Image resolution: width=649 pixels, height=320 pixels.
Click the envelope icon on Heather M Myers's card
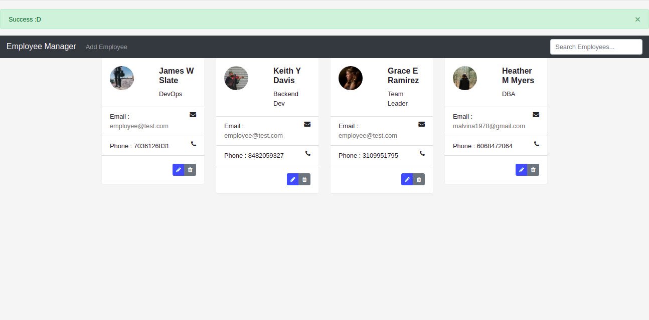536,115
